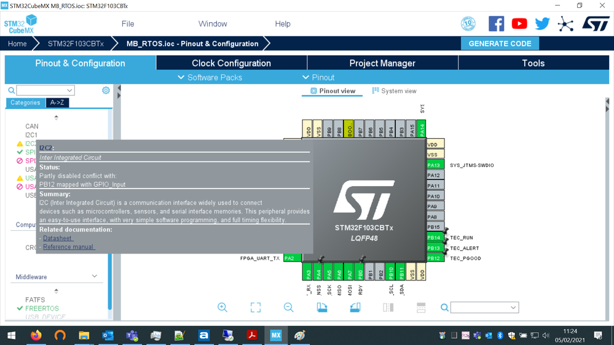This screenshot has width=614, height=345.
Task: Select the Categories list mode
Action: (x=25, y=103)
